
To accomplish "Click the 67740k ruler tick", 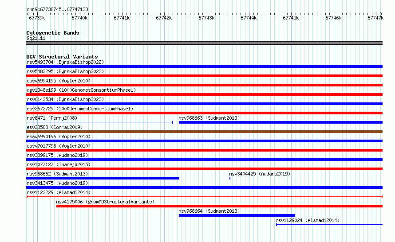I will coord(79,18).
